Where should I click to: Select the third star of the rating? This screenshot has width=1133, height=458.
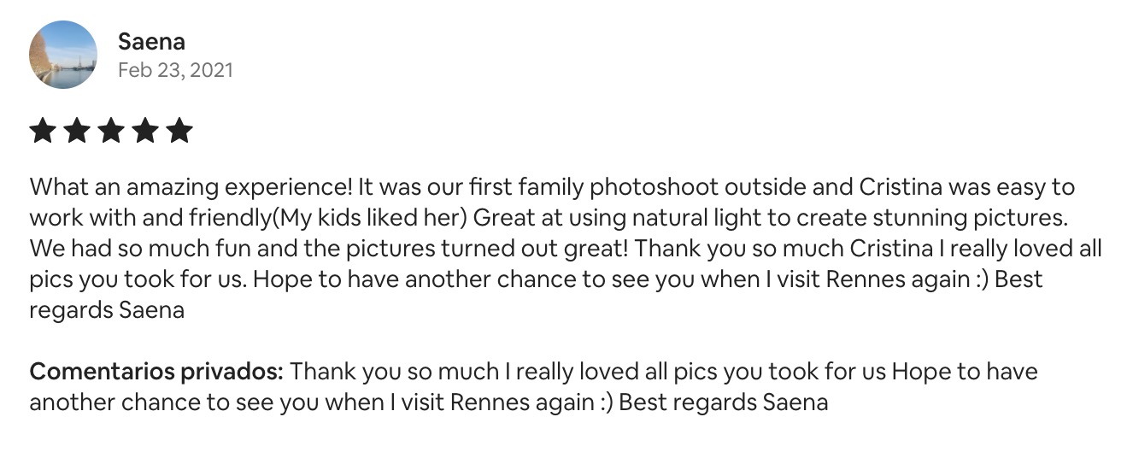111,131
